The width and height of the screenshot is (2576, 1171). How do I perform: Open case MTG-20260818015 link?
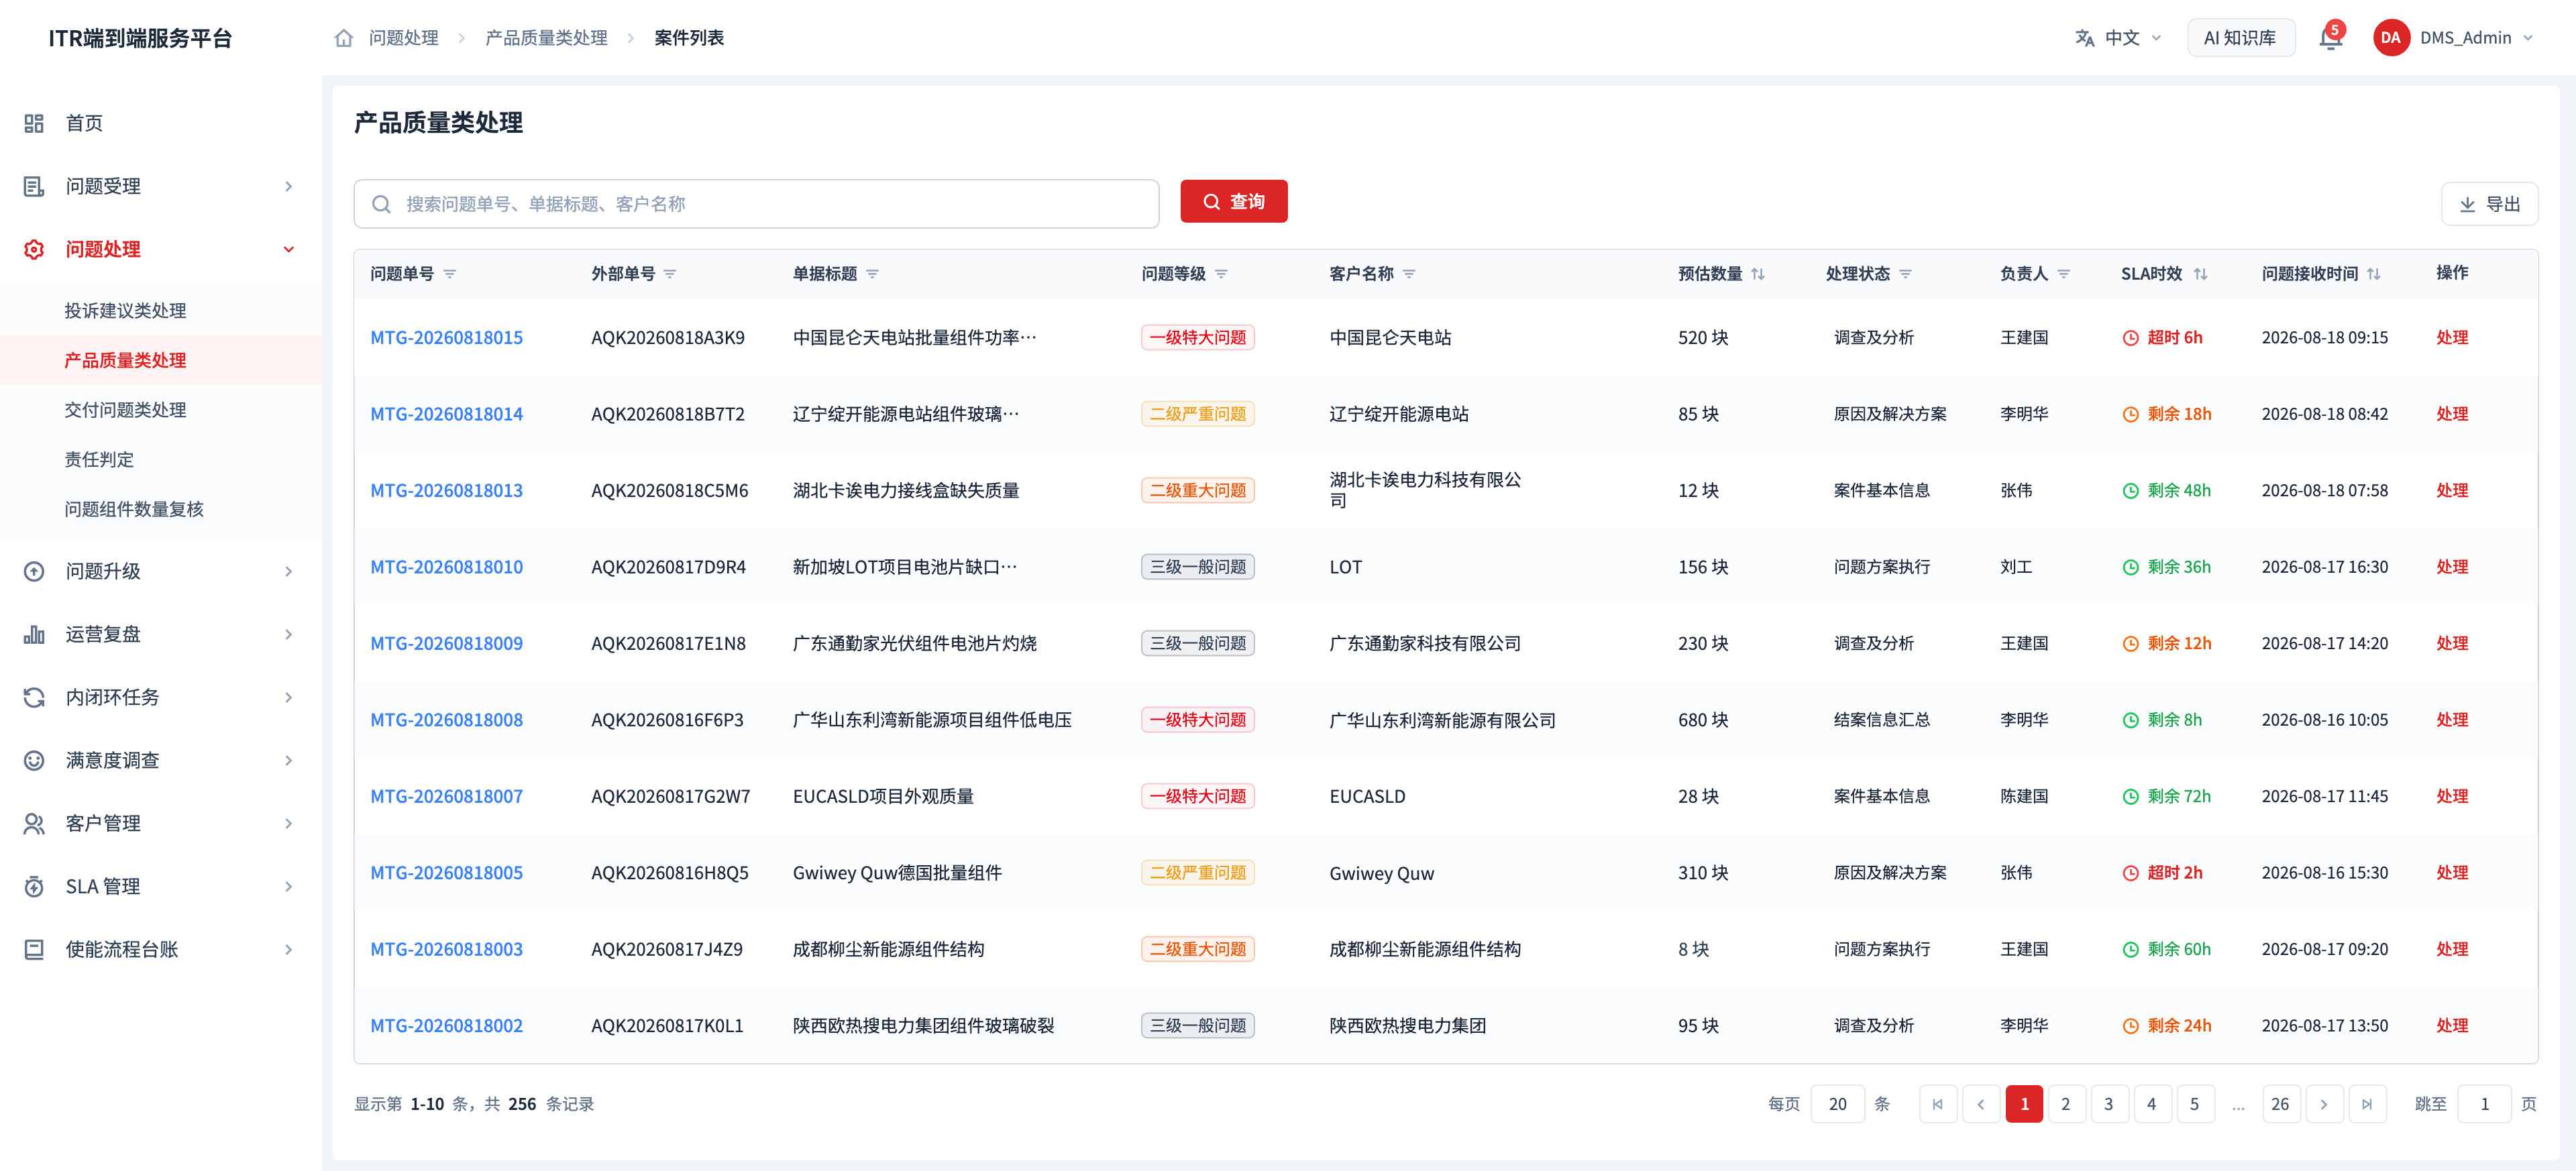[x=446, y=338]
